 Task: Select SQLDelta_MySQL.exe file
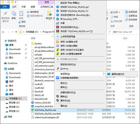pyautogui.click(x=83, y=110)
